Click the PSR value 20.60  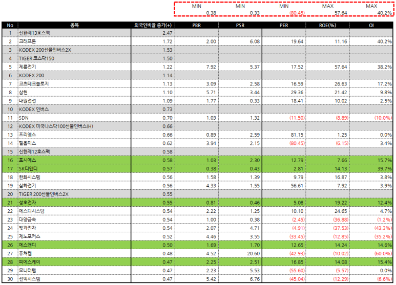pyautogui.click(x=253, y=253)
